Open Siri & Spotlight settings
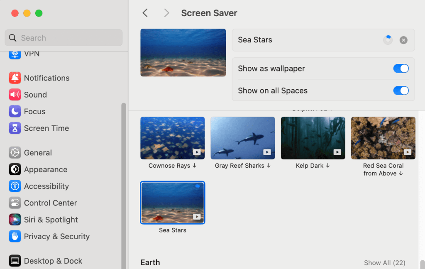The image size is (425, 269). click(51, 220)
